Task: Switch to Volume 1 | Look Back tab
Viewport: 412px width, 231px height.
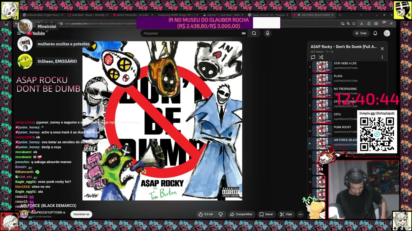Action: [x=223, y=15]
